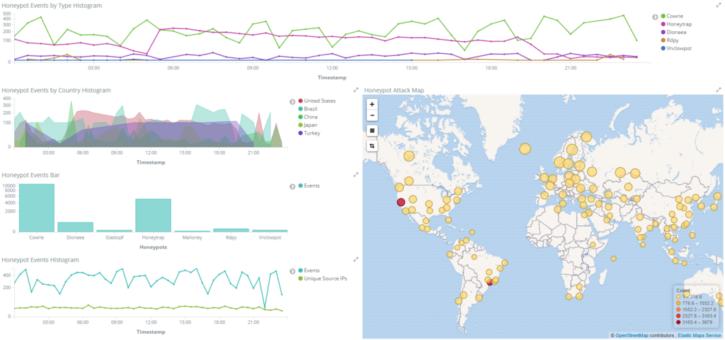The image size is (725, 340).
Task: Expand the Events by Country Histogram panel
Action: tap(356, 90)
